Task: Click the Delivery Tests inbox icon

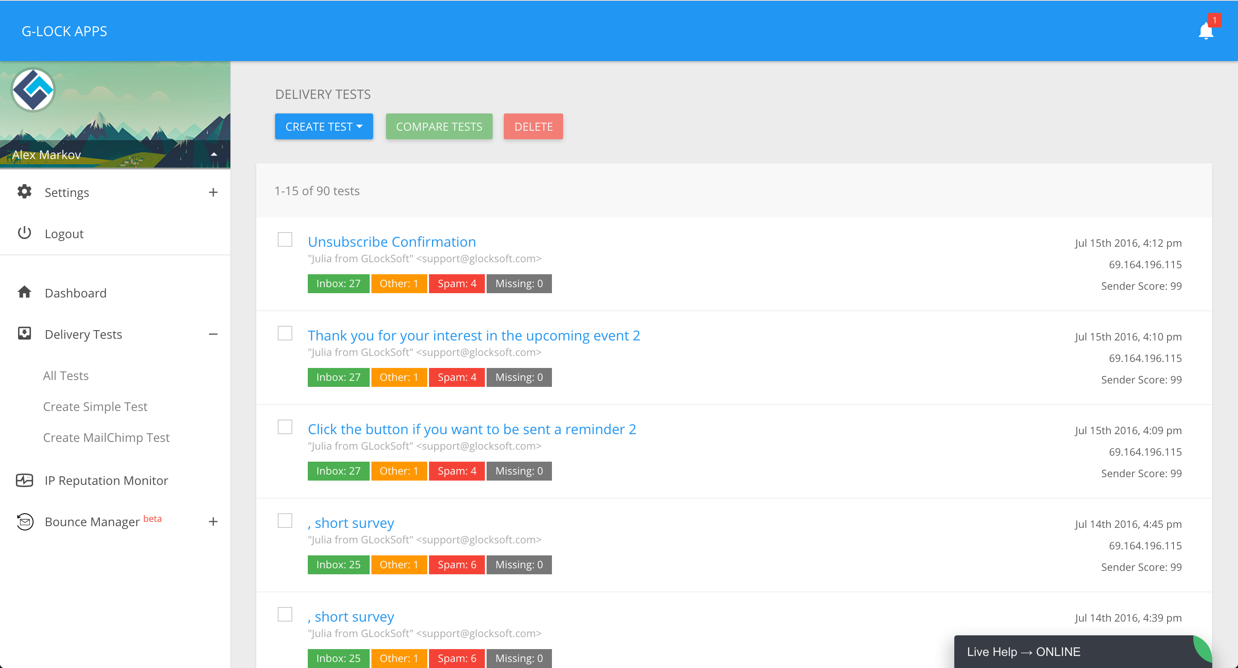Action: pyautogui.click(x=24, y=334)
